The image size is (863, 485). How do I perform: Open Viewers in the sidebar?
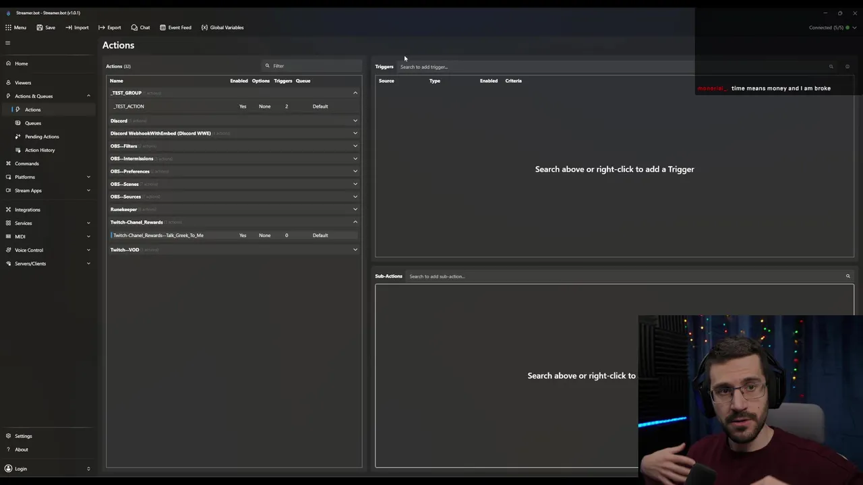(x=47, y=83)
